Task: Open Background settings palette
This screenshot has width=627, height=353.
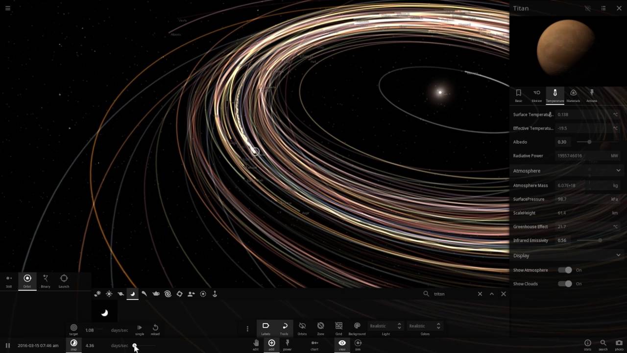Action: pyautogui.click(x=357, y=328)
